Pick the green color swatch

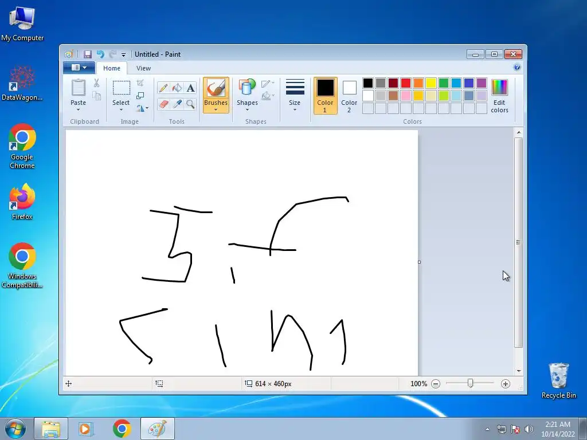pos(443,83)
